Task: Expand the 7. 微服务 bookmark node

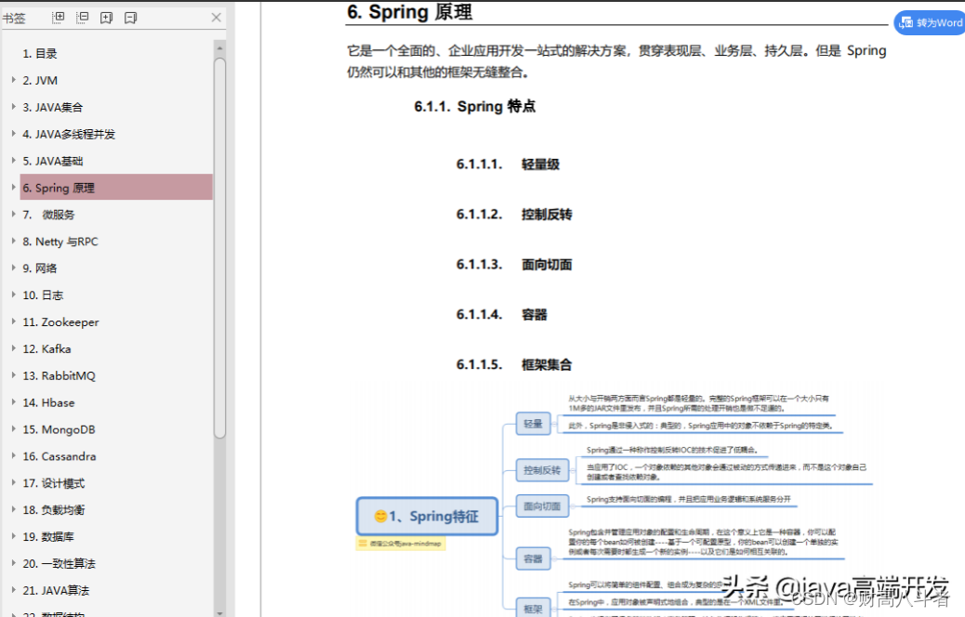Action: coord(15,214)
